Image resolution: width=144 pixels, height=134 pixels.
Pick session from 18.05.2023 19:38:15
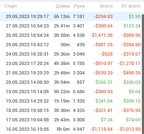point(71,110)
